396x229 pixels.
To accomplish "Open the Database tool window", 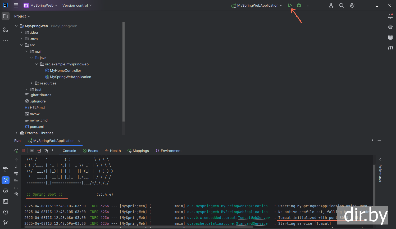I will pos(390,37).
